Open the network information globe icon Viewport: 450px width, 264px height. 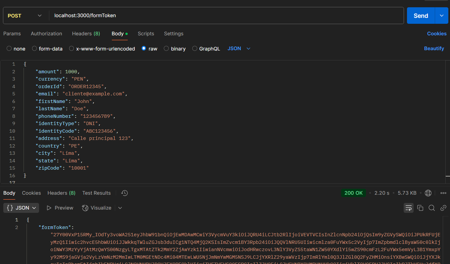coord(428,193)
